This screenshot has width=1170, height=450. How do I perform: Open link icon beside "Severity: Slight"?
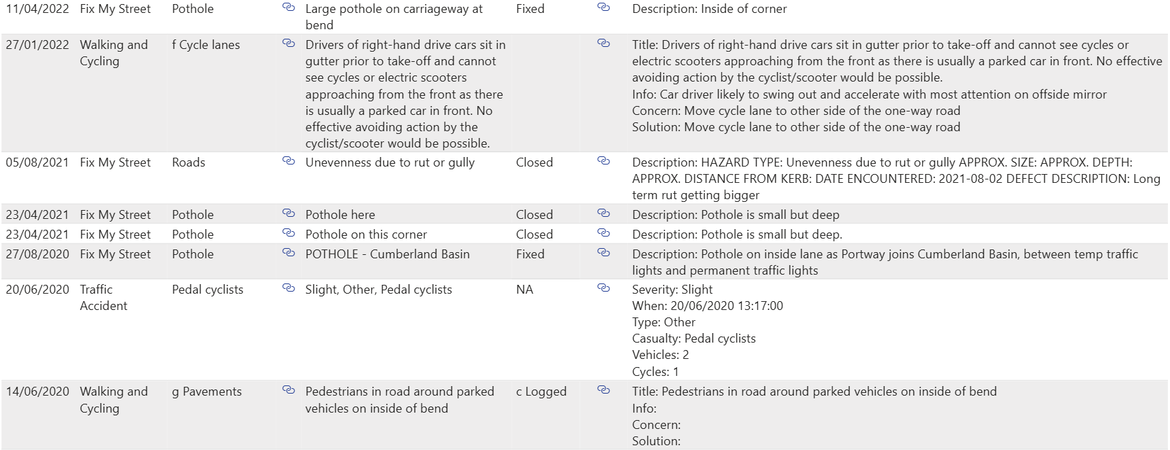coord(603,288)
